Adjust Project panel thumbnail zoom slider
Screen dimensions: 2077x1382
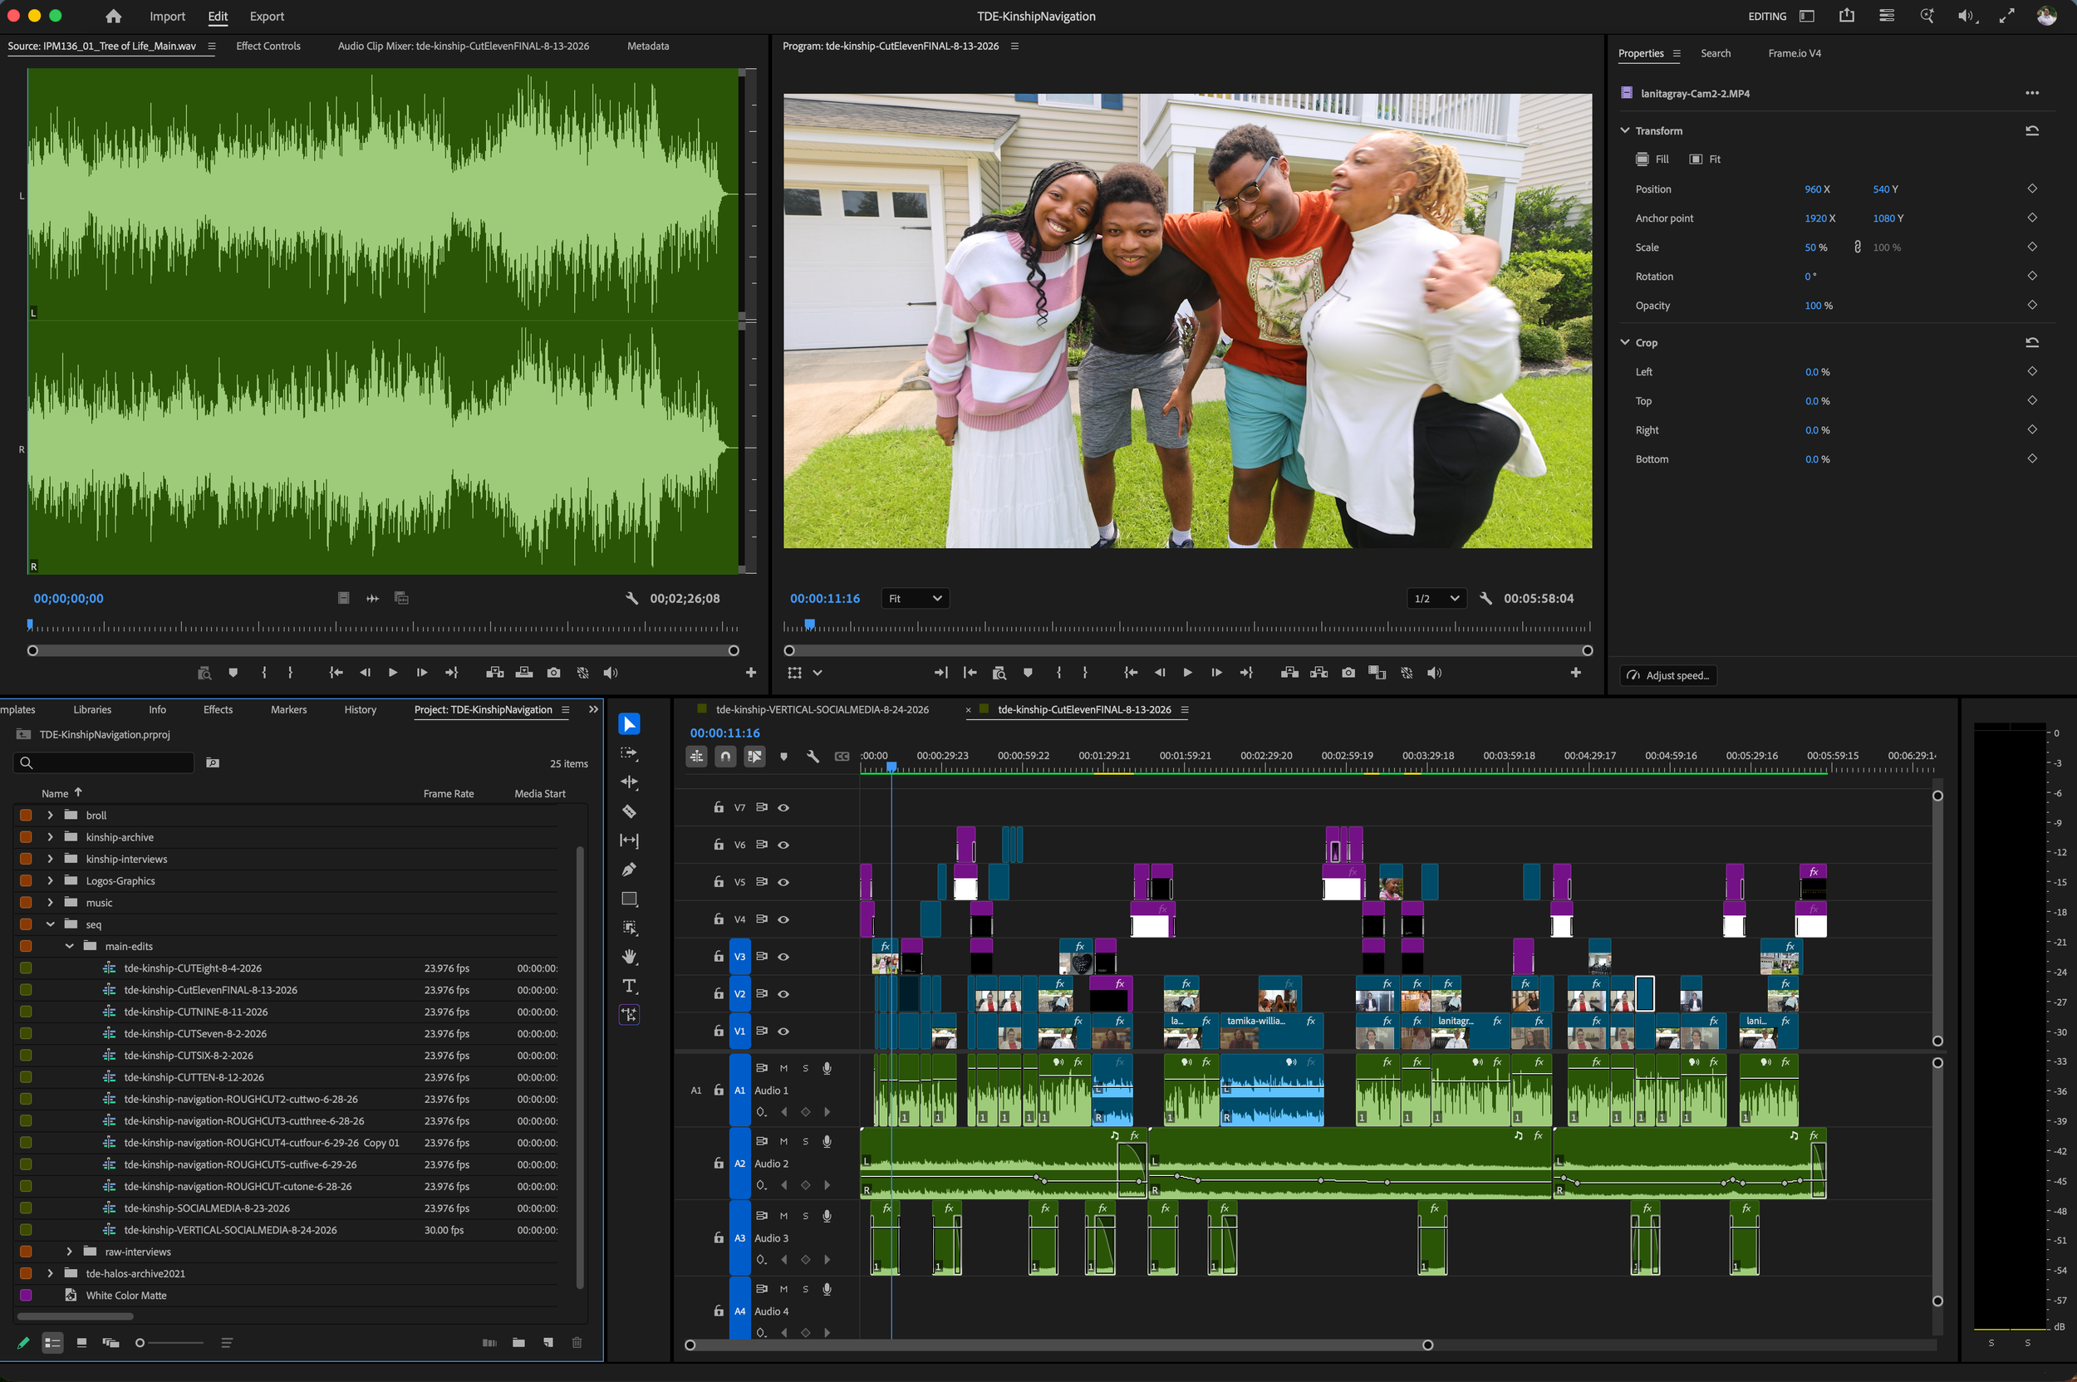coord(171,1342)
